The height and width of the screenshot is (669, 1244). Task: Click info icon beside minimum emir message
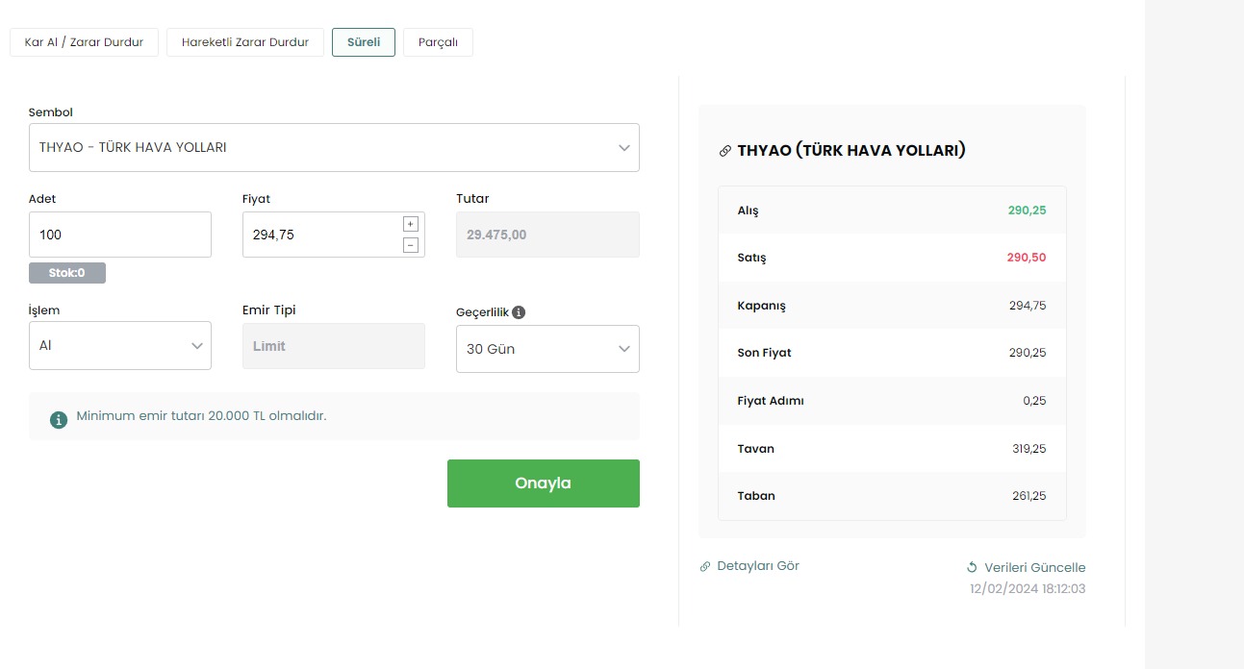[59, 419]
